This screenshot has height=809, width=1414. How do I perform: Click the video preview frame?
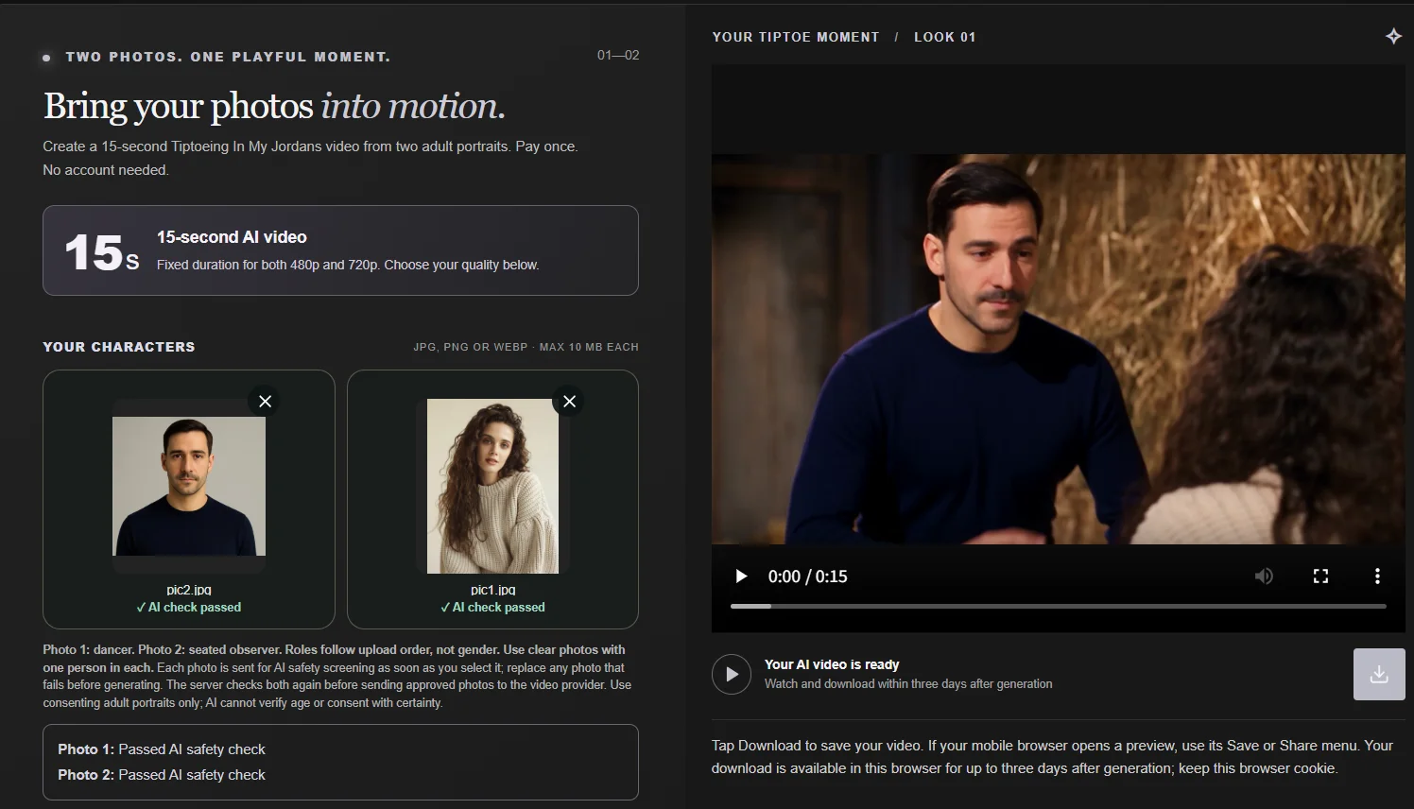[1059, 349]
